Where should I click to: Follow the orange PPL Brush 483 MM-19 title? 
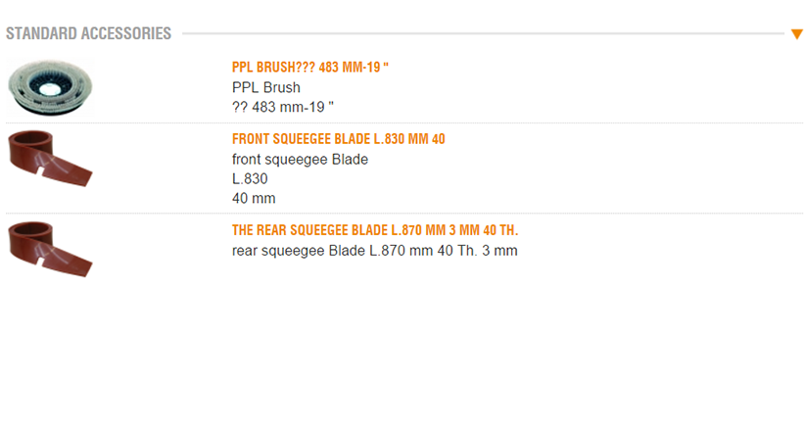click(317, 68)
